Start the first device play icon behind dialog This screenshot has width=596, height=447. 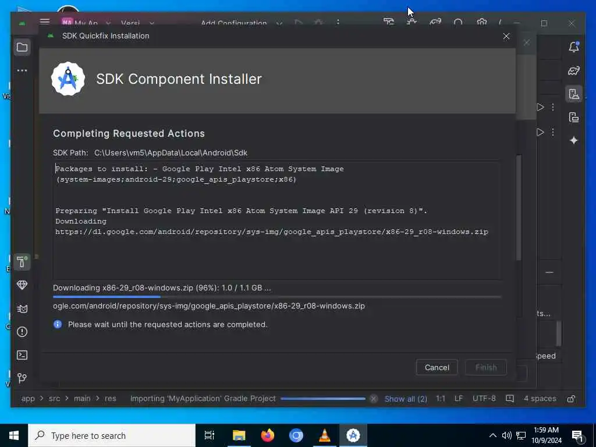540,107
